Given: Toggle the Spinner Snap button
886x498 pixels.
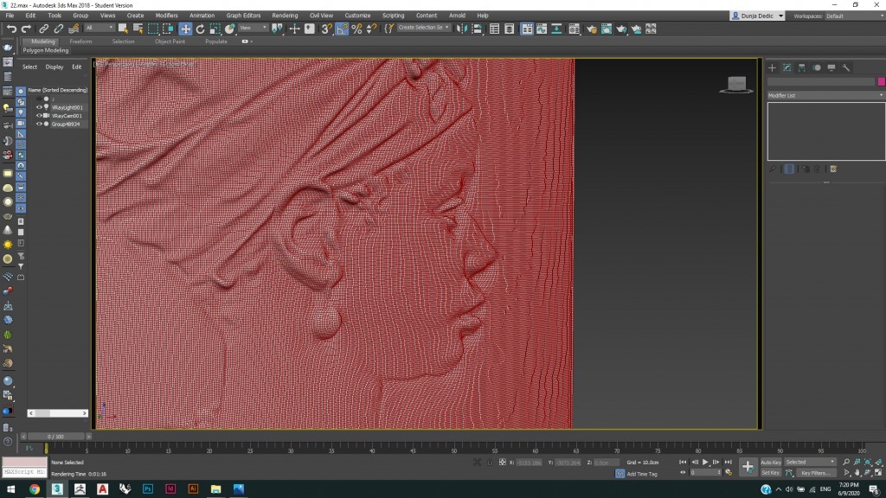Looking at the screenshot, I should point(371,29).
